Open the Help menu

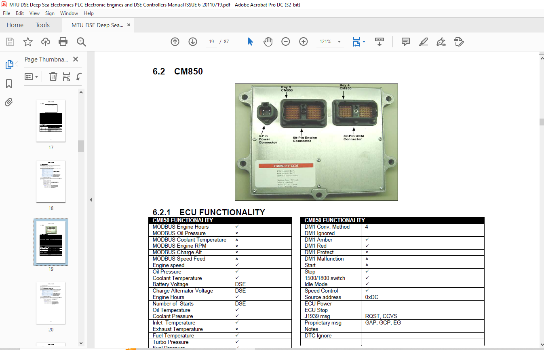click(x=89, y=13)
